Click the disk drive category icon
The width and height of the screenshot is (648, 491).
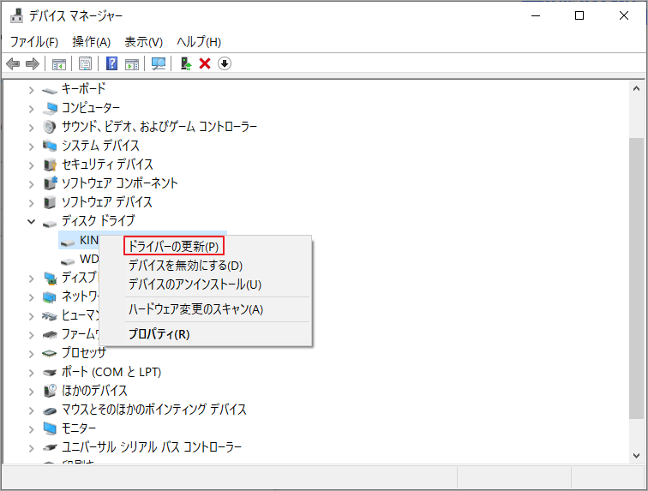tap(50, 223)
